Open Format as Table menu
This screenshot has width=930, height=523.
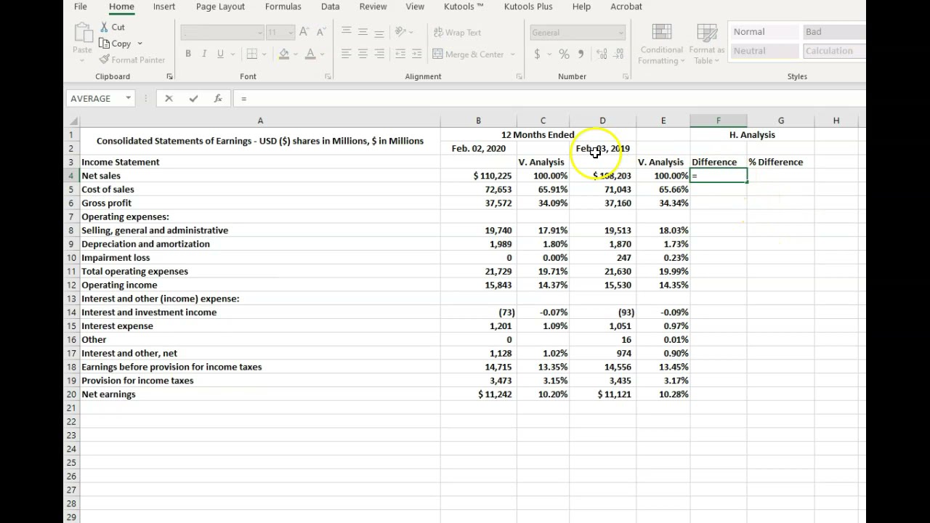point(706,44)
